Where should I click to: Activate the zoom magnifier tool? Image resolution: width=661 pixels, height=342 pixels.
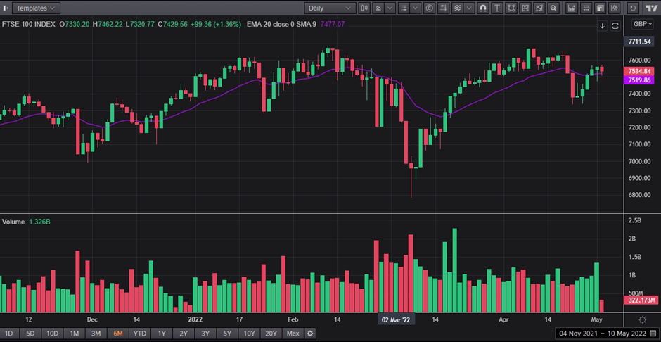553,8
